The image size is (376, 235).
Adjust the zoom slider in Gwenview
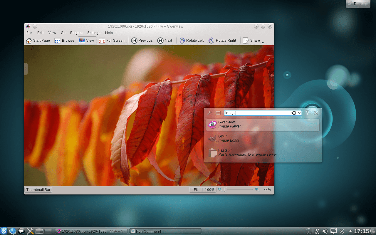pyautogui.click(x=225, y=190)
